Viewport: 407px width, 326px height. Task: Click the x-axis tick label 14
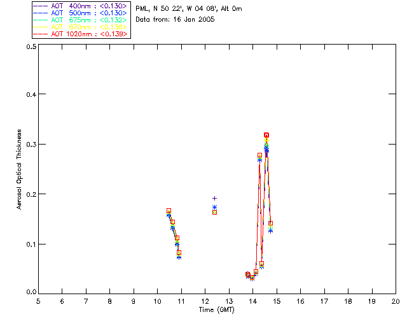click(x=253, y=301)
